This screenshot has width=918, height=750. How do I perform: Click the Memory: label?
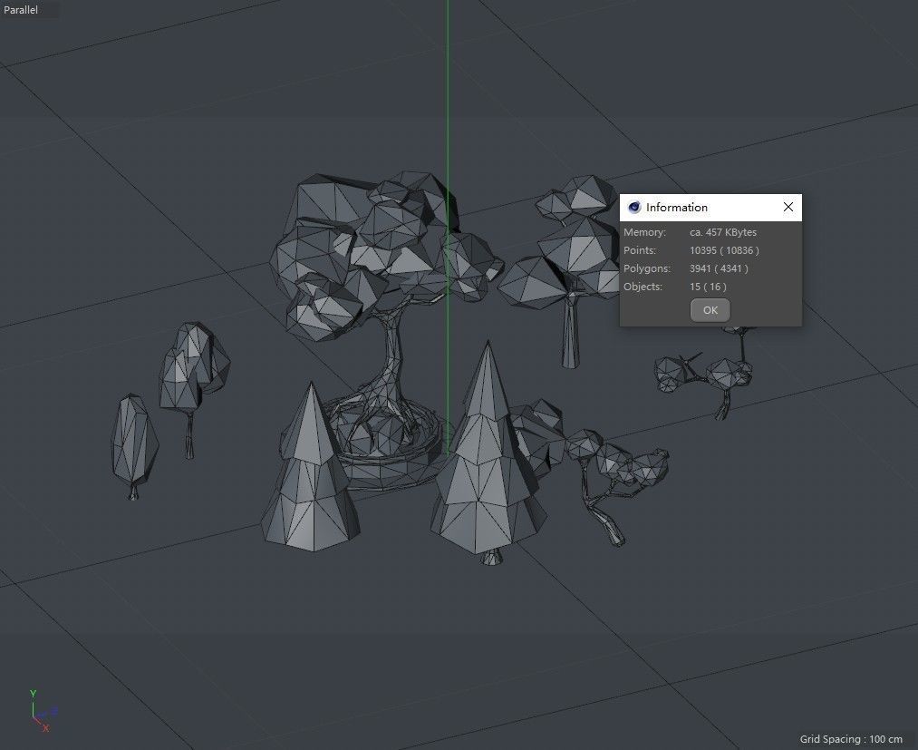click(644, 232)
